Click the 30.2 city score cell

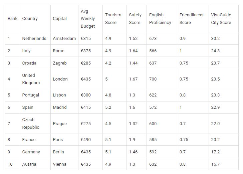224,38
